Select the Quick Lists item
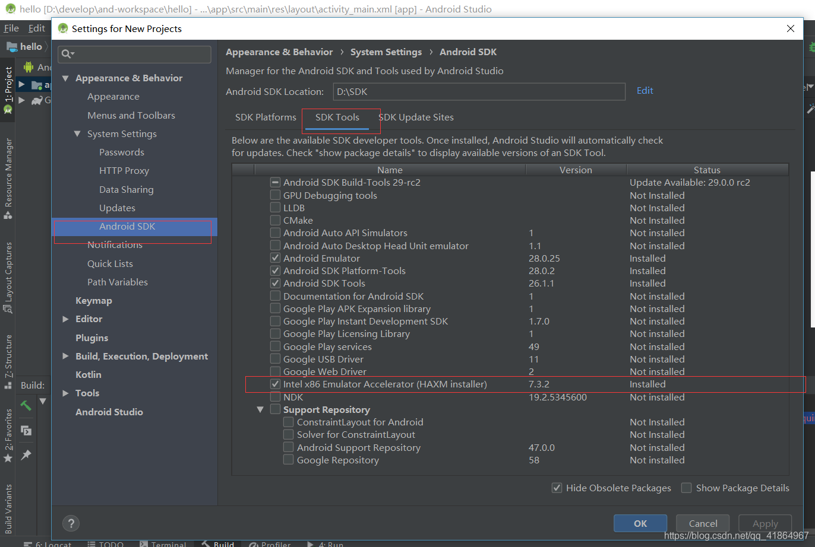815x547 pixels. (x=110, y=263)
